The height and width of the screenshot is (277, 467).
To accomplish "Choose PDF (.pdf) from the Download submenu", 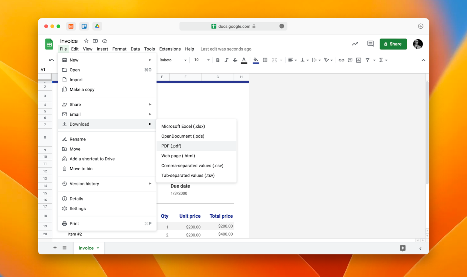I will pyautogui.click(x=171, y=146).
